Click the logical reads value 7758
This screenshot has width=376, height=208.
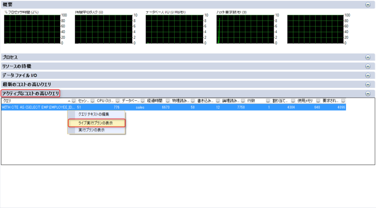pos(241,107)
